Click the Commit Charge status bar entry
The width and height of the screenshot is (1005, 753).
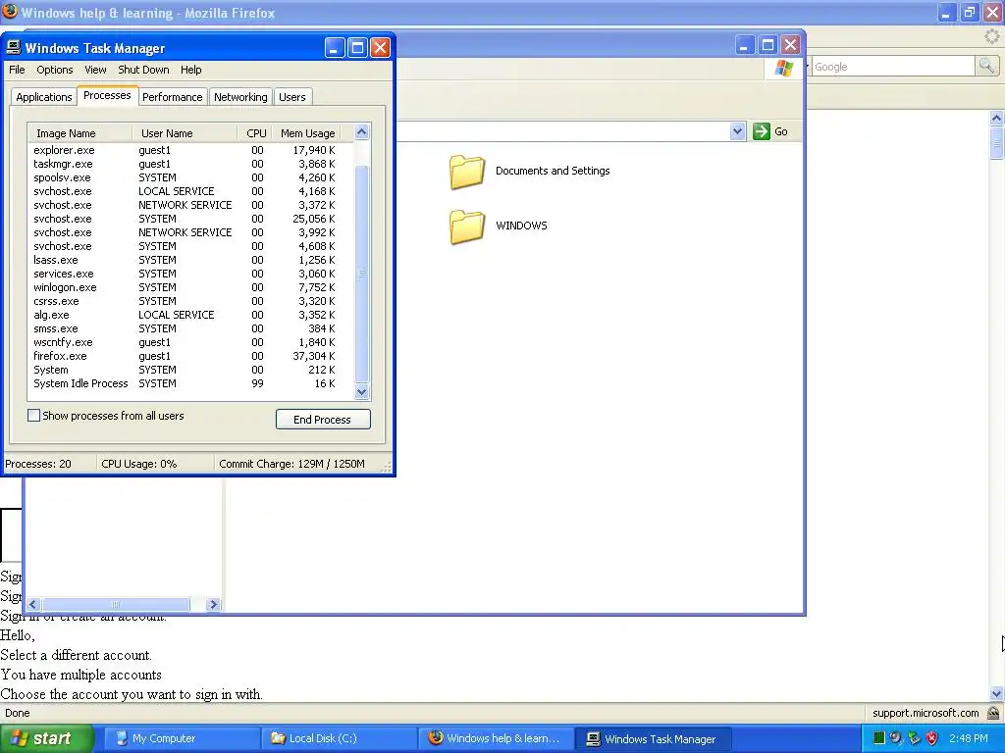point(291,464)
